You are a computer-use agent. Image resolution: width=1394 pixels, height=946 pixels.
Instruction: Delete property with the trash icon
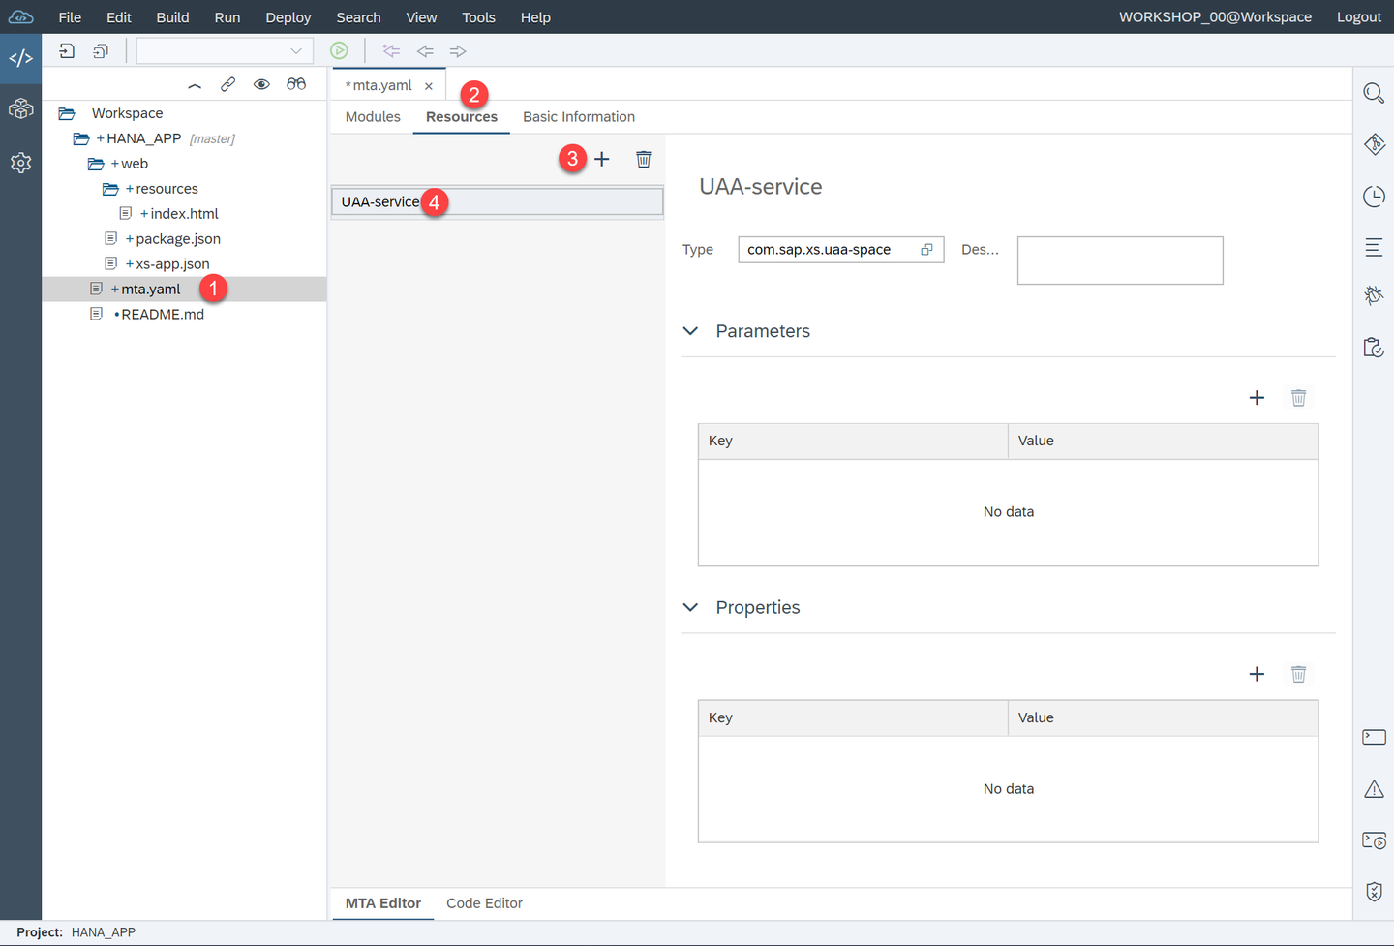coord(1299,674)
